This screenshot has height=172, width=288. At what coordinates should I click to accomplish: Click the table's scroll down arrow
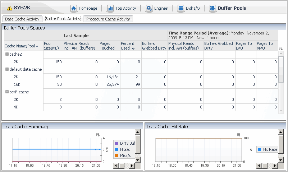[281, 111]
